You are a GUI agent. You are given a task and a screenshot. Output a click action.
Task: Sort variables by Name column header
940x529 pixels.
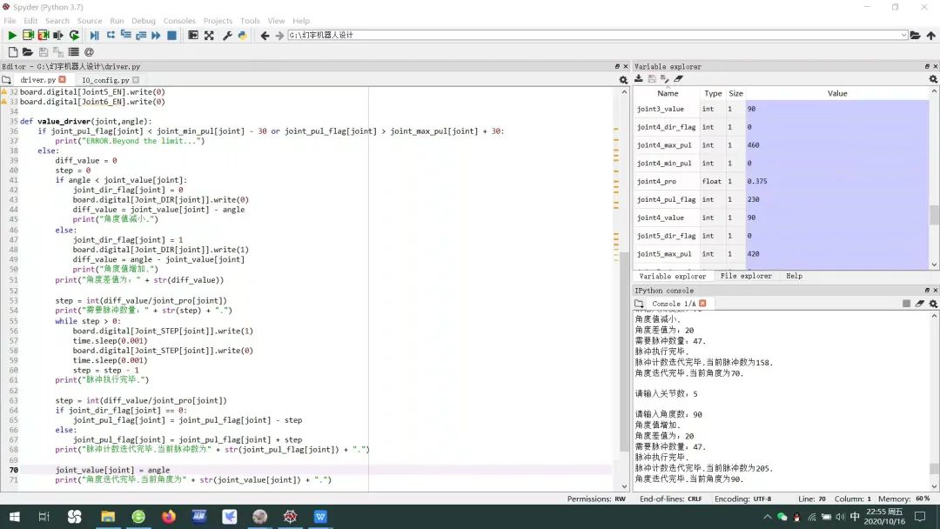point(668,93)
